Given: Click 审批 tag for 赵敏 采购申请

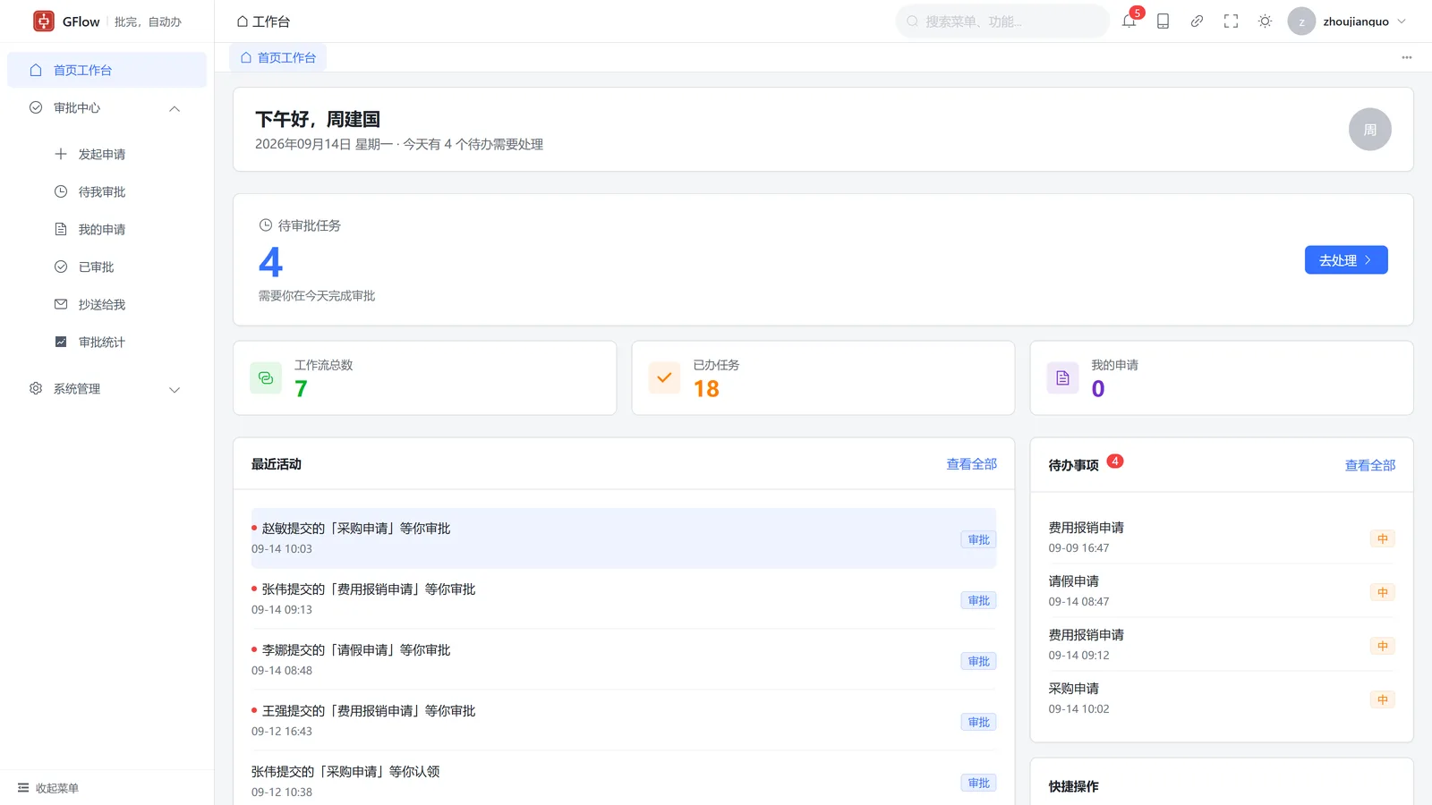Looking at the screenshot, I should (978, 539).
